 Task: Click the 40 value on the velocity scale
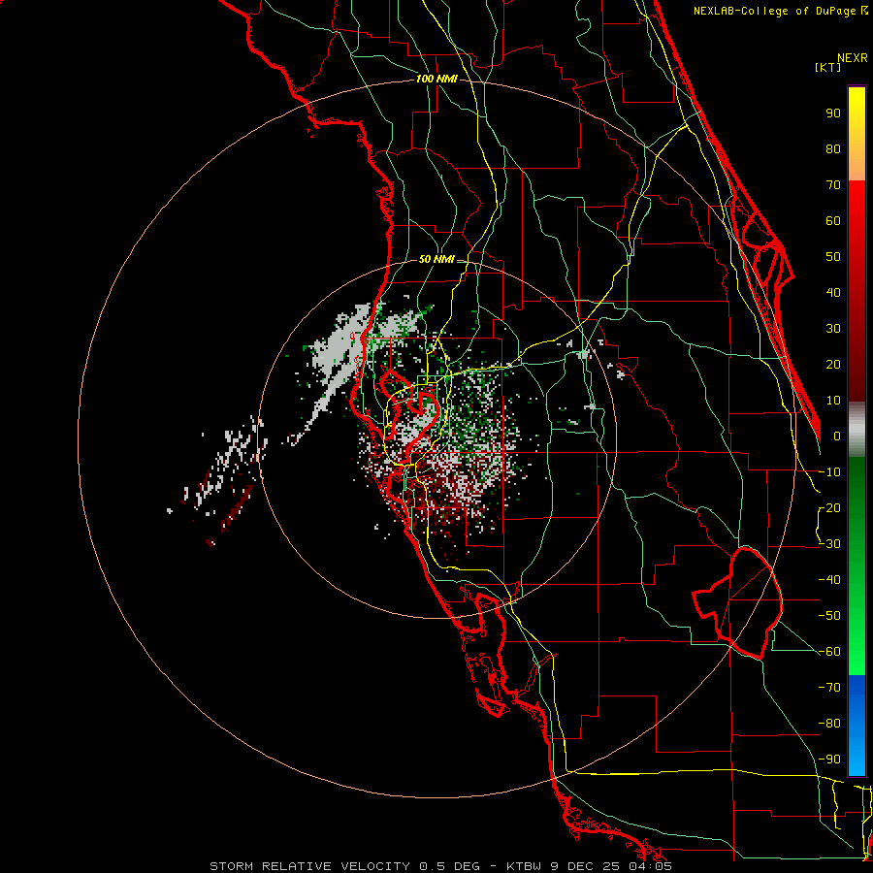tap(833, 293)
